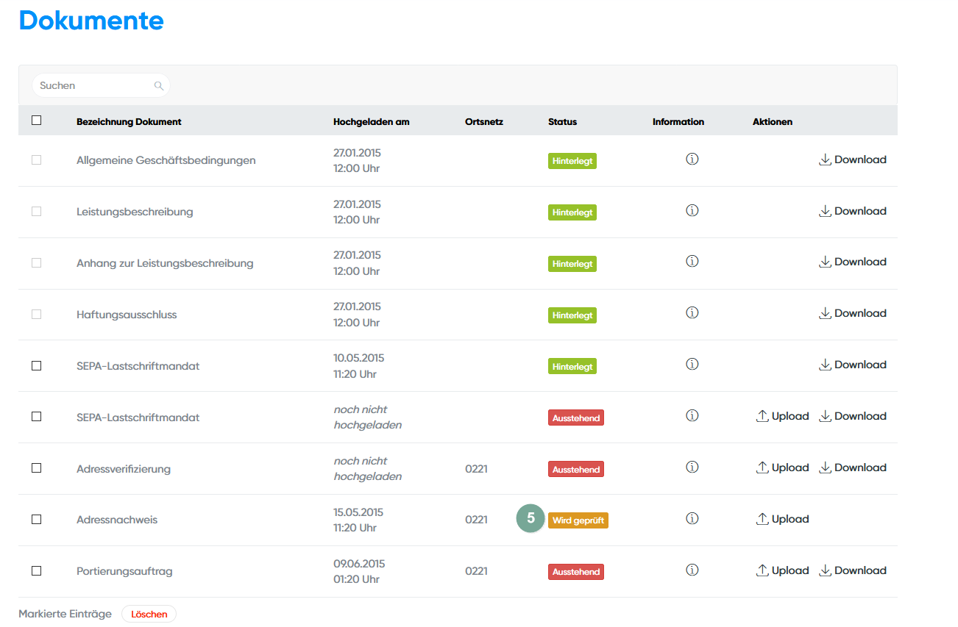Screen dimensions: 958x627
Task: Toggle the select-all checkbox in header
Action: (x=37, y=121)
